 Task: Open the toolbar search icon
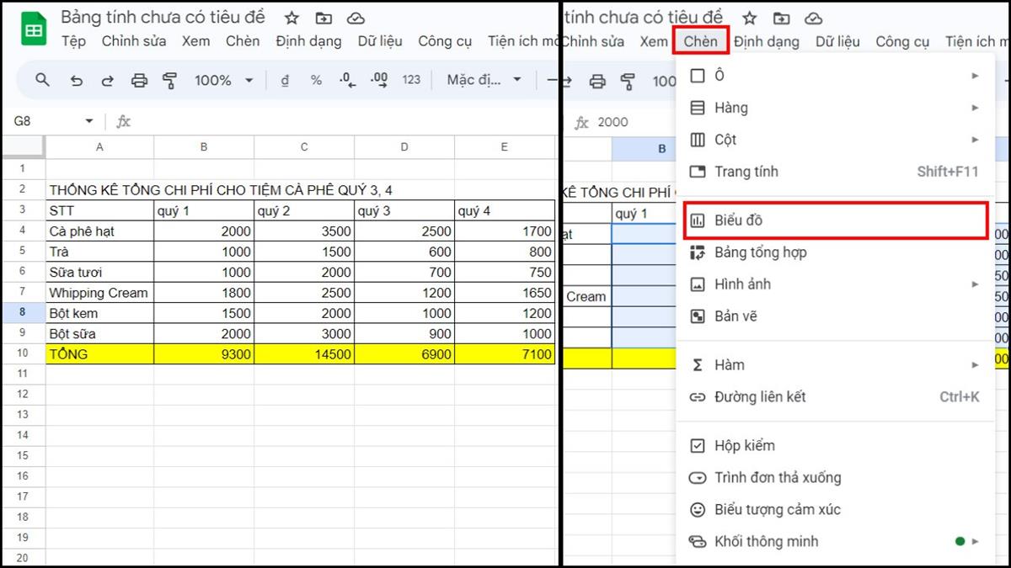(43, 80)
